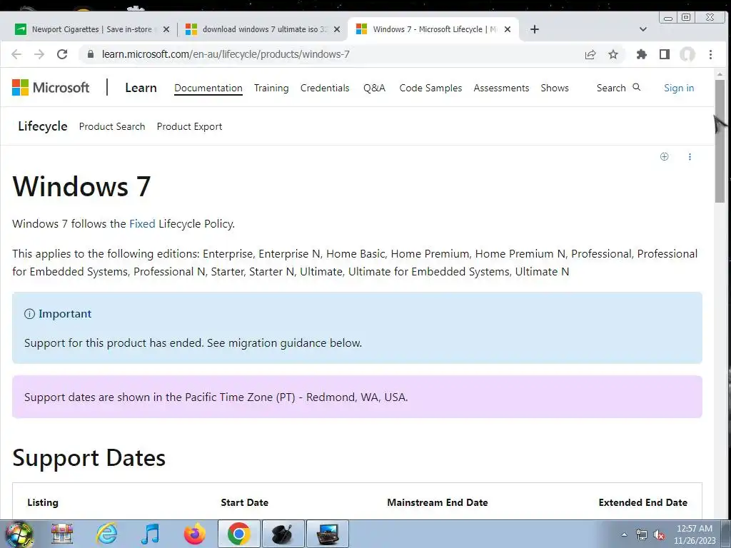This screenshot has height=548, width=731.
Task: Click the Mainstream End Date column header
Action: click(x=438, y=503)
